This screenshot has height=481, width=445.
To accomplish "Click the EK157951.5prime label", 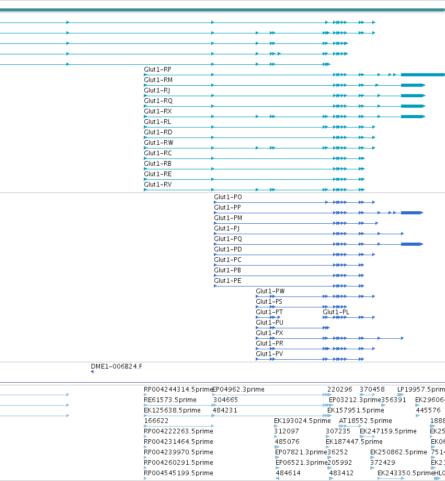I will 356,410.
